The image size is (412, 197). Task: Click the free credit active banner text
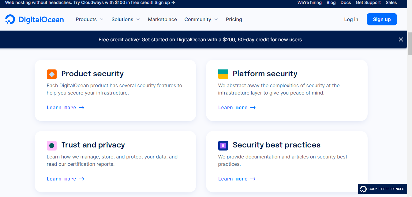point(201,39)
